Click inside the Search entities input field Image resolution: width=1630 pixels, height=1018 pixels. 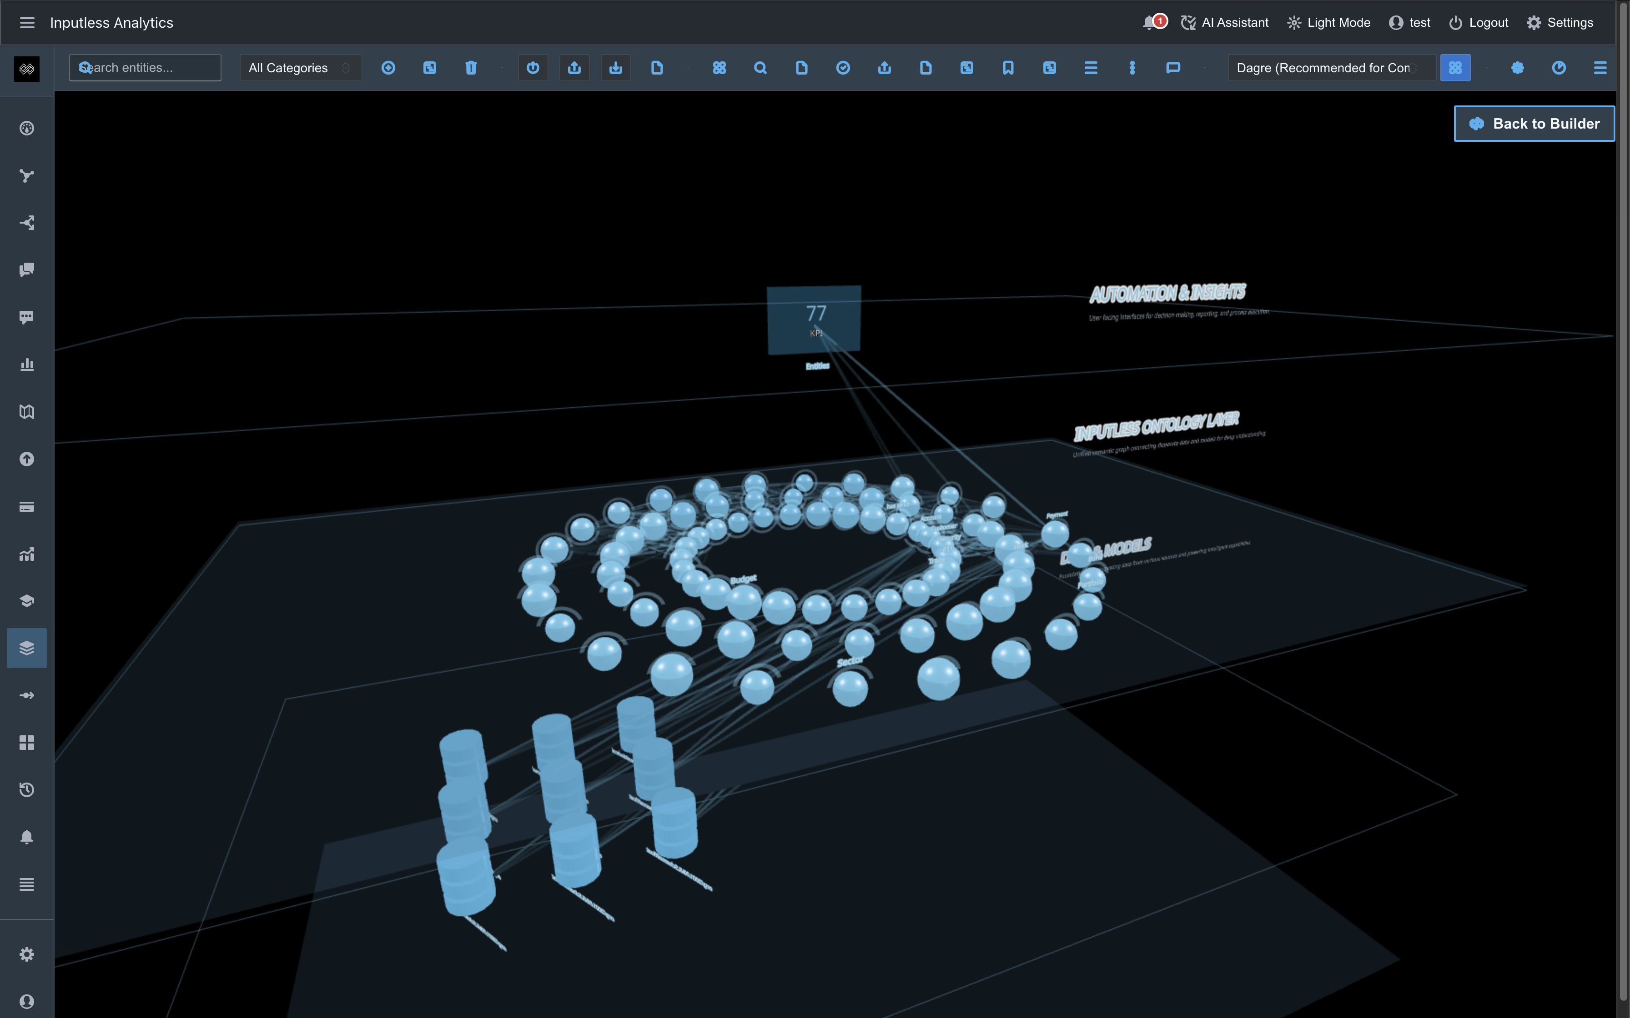[144, 67]
